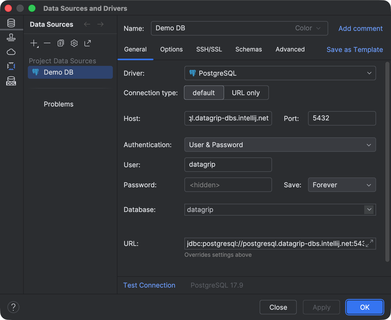Click the Database field text datagrip
Viewport: 391px width, 320px height.
(x=200, y=210)
